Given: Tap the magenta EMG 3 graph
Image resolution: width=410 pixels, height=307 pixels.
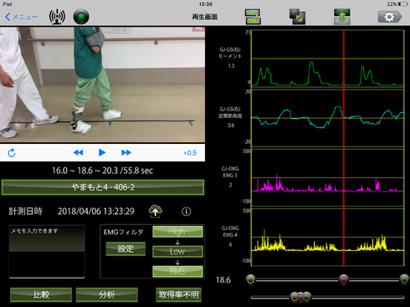Looking at the screenshot, I should (328, 177).
